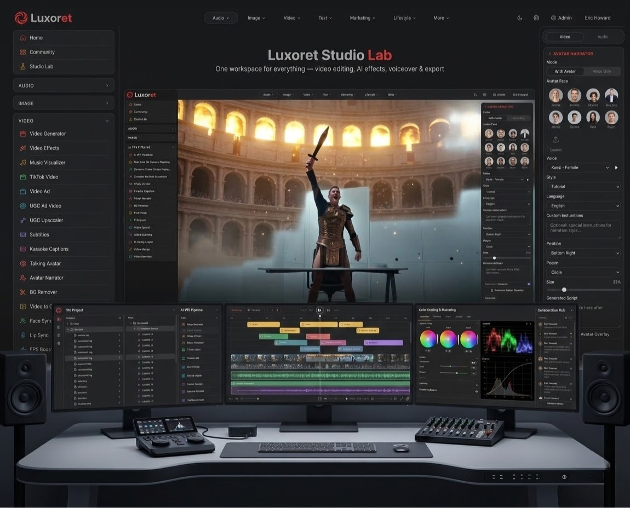Viewport: 630px width, 508px height.
Task: Open the Style dropdown showing Tutorial
Action: [583, 187]
